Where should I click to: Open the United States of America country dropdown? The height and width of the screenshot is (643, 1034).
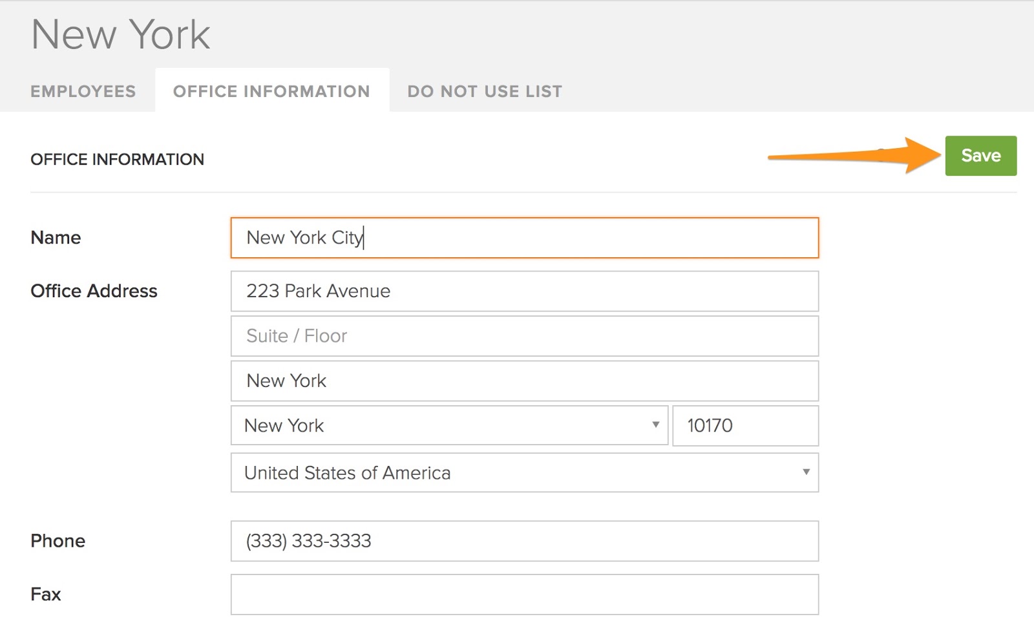pyautogui.click(x=523, y=472)
